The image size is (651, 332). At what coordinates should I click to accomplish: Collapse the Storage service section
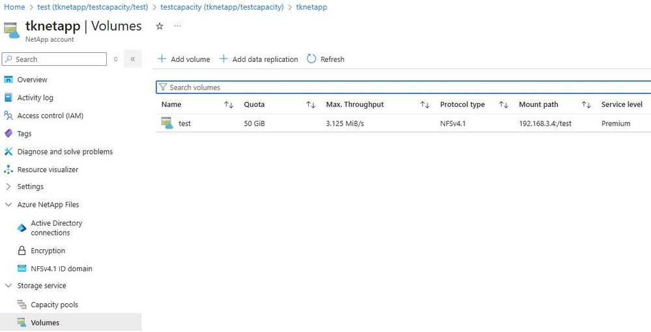8,286
